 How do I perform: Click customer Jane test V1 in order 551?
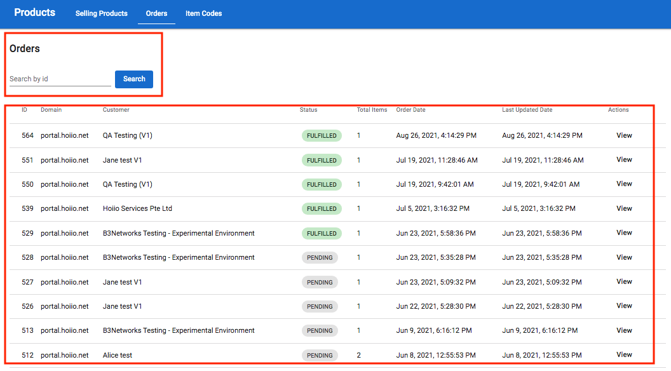pos(123,160)
